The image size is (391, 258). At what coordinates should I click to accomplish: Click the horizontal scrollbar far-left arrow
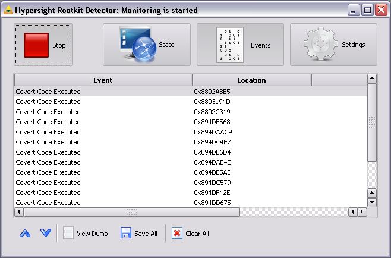[x=19, y=212]
